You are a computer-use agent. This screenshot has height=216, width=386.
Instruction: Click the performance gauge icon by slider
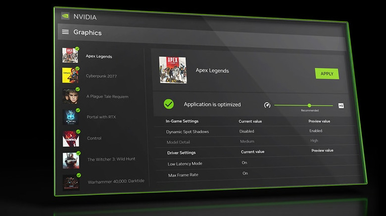[267, 105]
